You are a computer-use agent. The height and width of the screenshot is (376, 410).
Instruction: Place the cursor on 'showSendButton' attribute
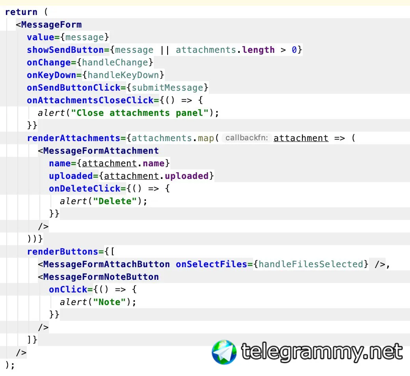point(65,50)
